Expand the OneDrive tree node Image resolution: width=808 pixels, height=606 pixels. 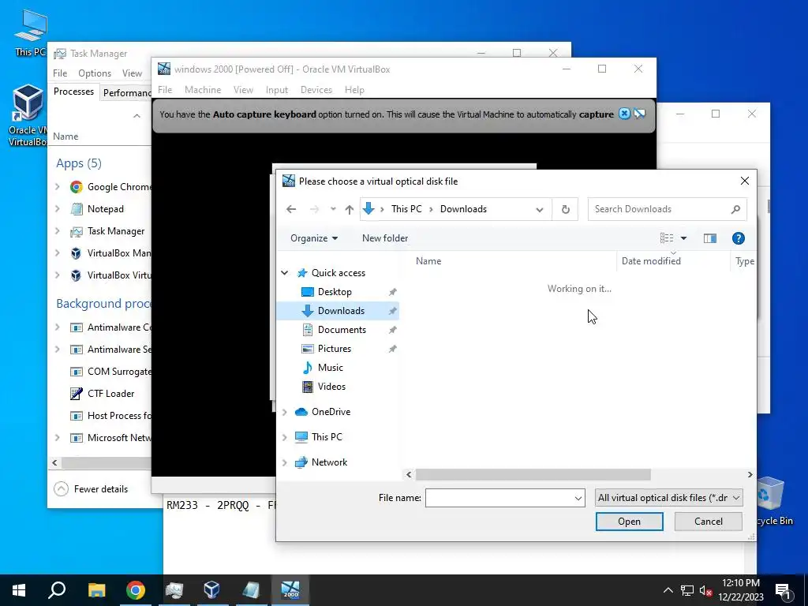coord(284,412)
